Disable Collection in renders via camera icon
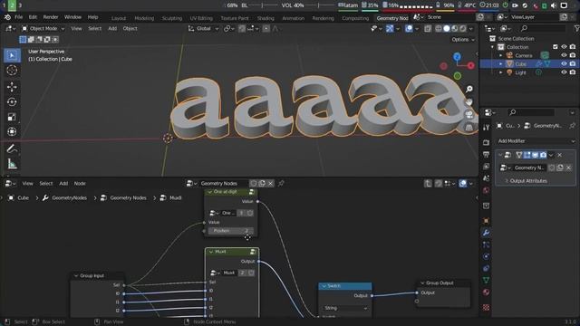This screenshot has height=326, width=580. 573,47
